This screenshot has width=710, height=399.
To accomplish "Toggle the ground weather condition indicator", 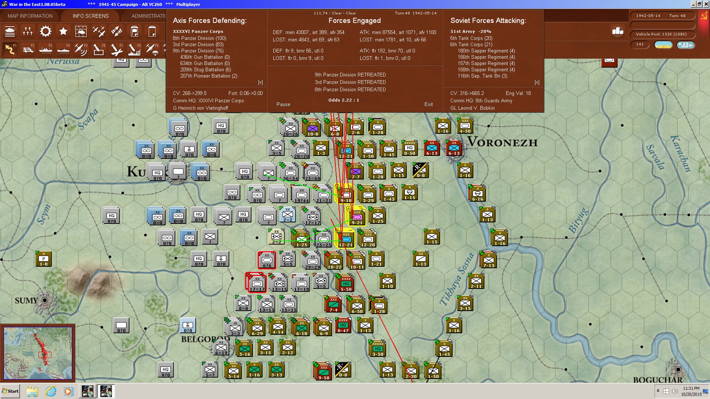I will click(x=663, y=45).
